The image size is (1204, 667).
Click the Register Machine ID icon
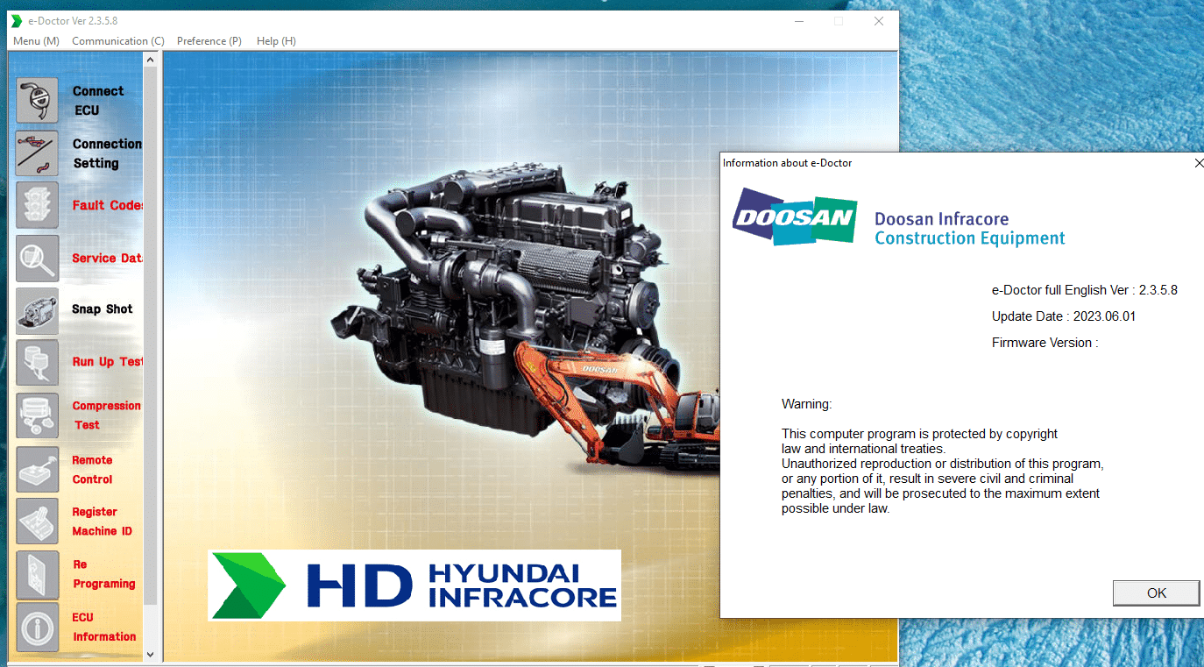(x=38, y=522)
